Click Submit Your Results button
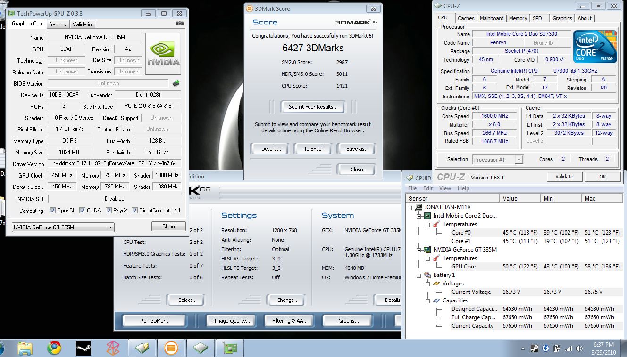Image resolution: width=627 pixels, height=357 pixels. (313, 107)
